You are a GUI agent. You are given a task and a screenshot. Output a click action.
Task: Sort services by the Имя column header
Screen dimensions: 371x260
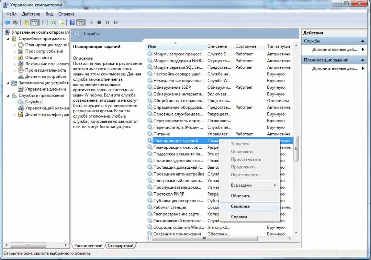175,46
